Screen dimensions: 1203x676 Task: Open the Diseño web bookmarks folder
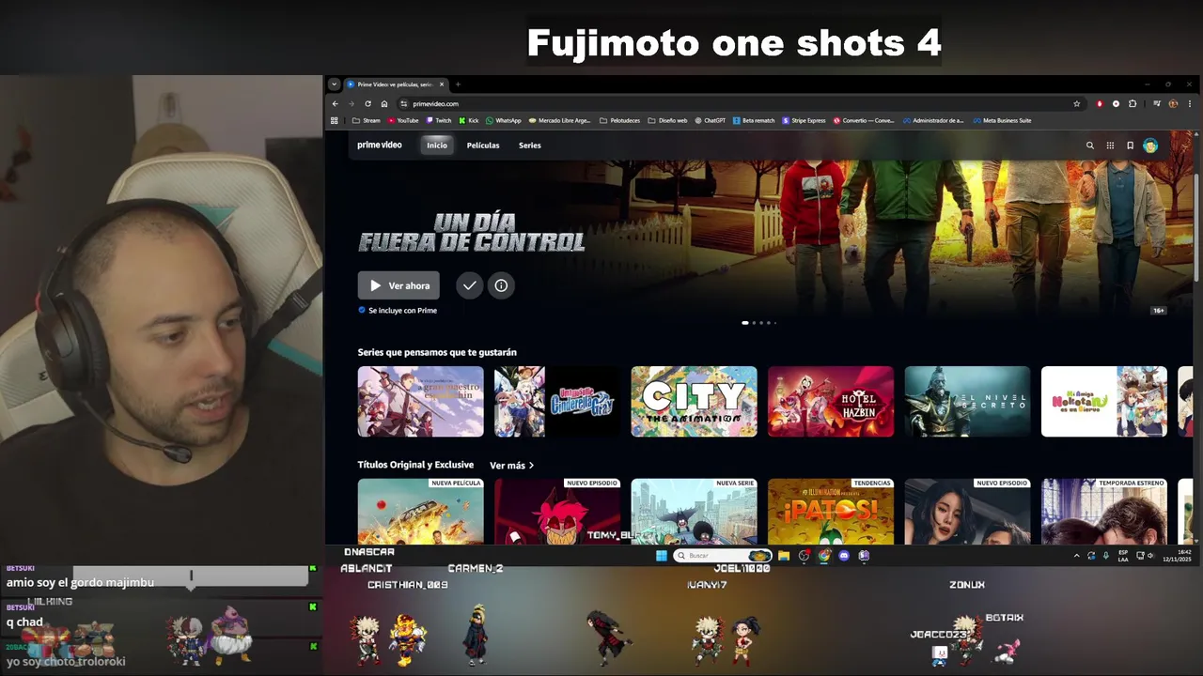click(x=668, y=120)
